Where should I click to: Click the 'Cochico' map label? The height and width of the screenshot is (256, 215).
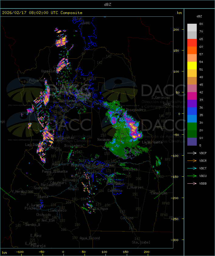point(127,218)
